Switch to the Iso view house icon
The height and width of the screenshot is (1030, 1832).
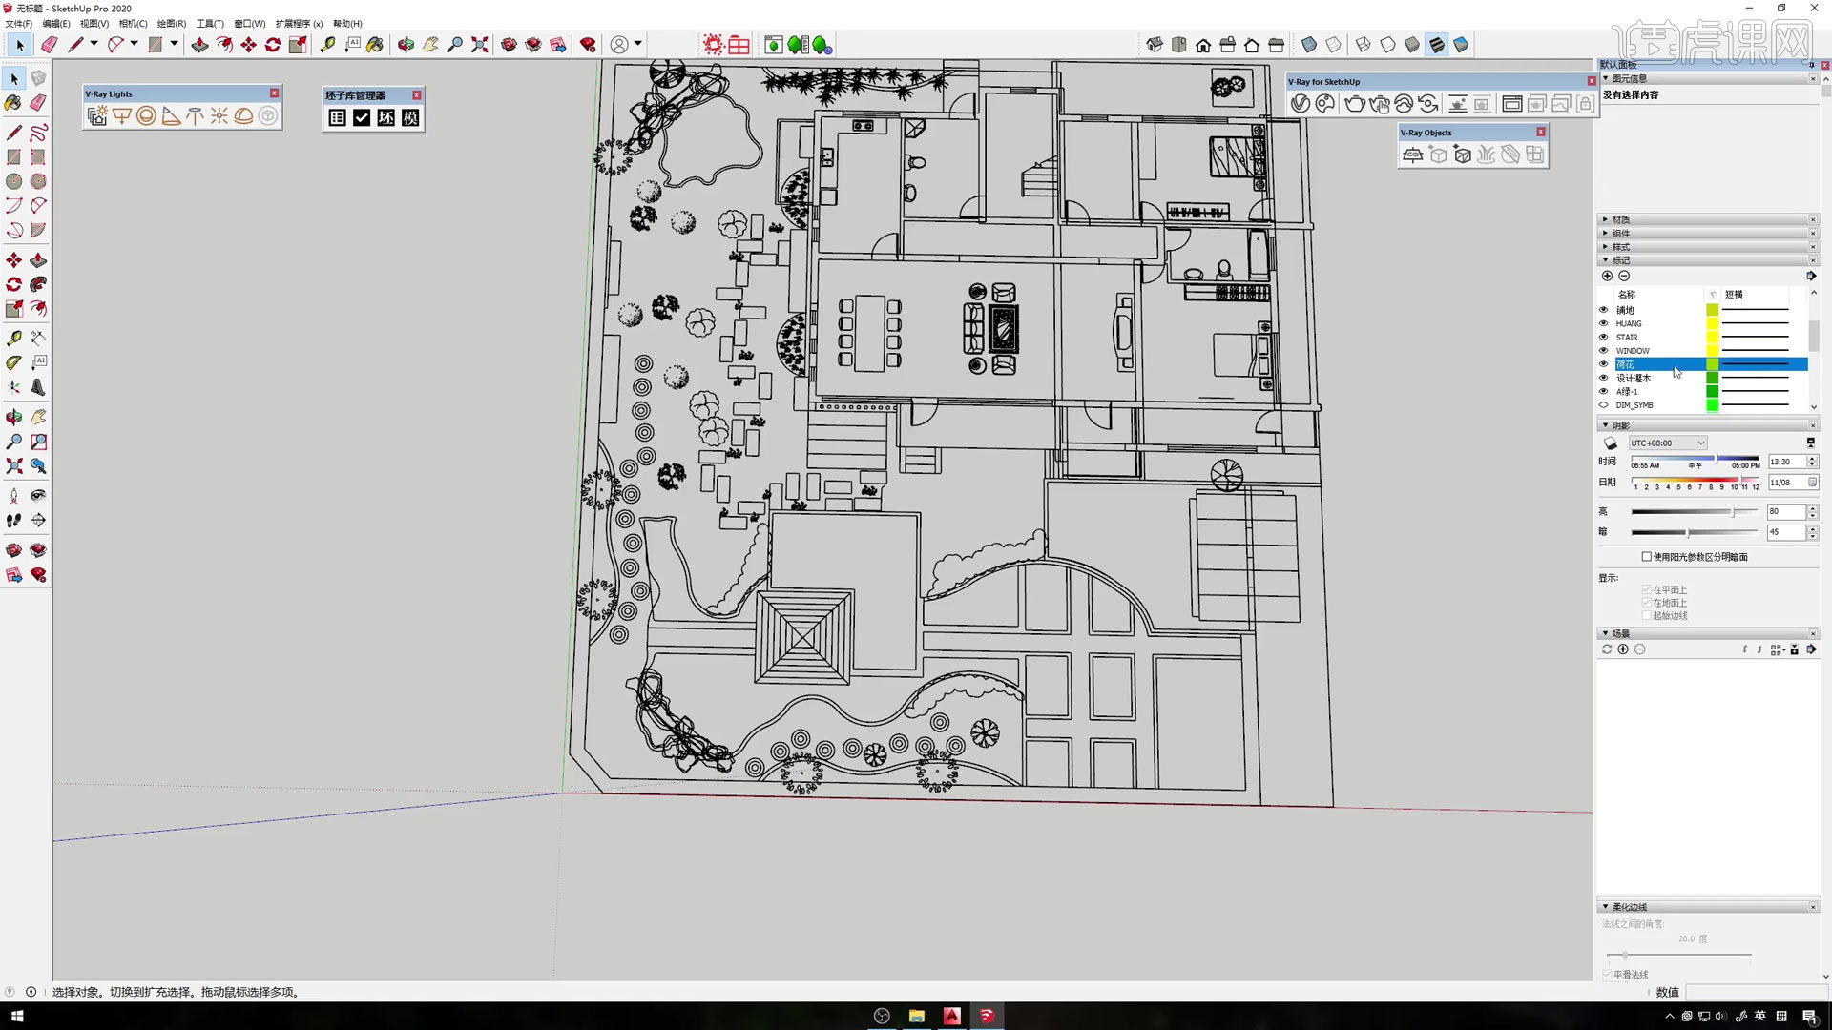[1155, 45]
